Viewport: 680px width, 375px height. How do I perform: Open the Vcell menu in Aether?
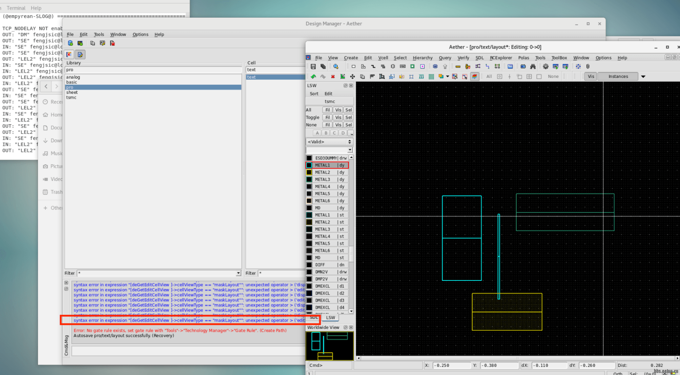tap(383, 58)
